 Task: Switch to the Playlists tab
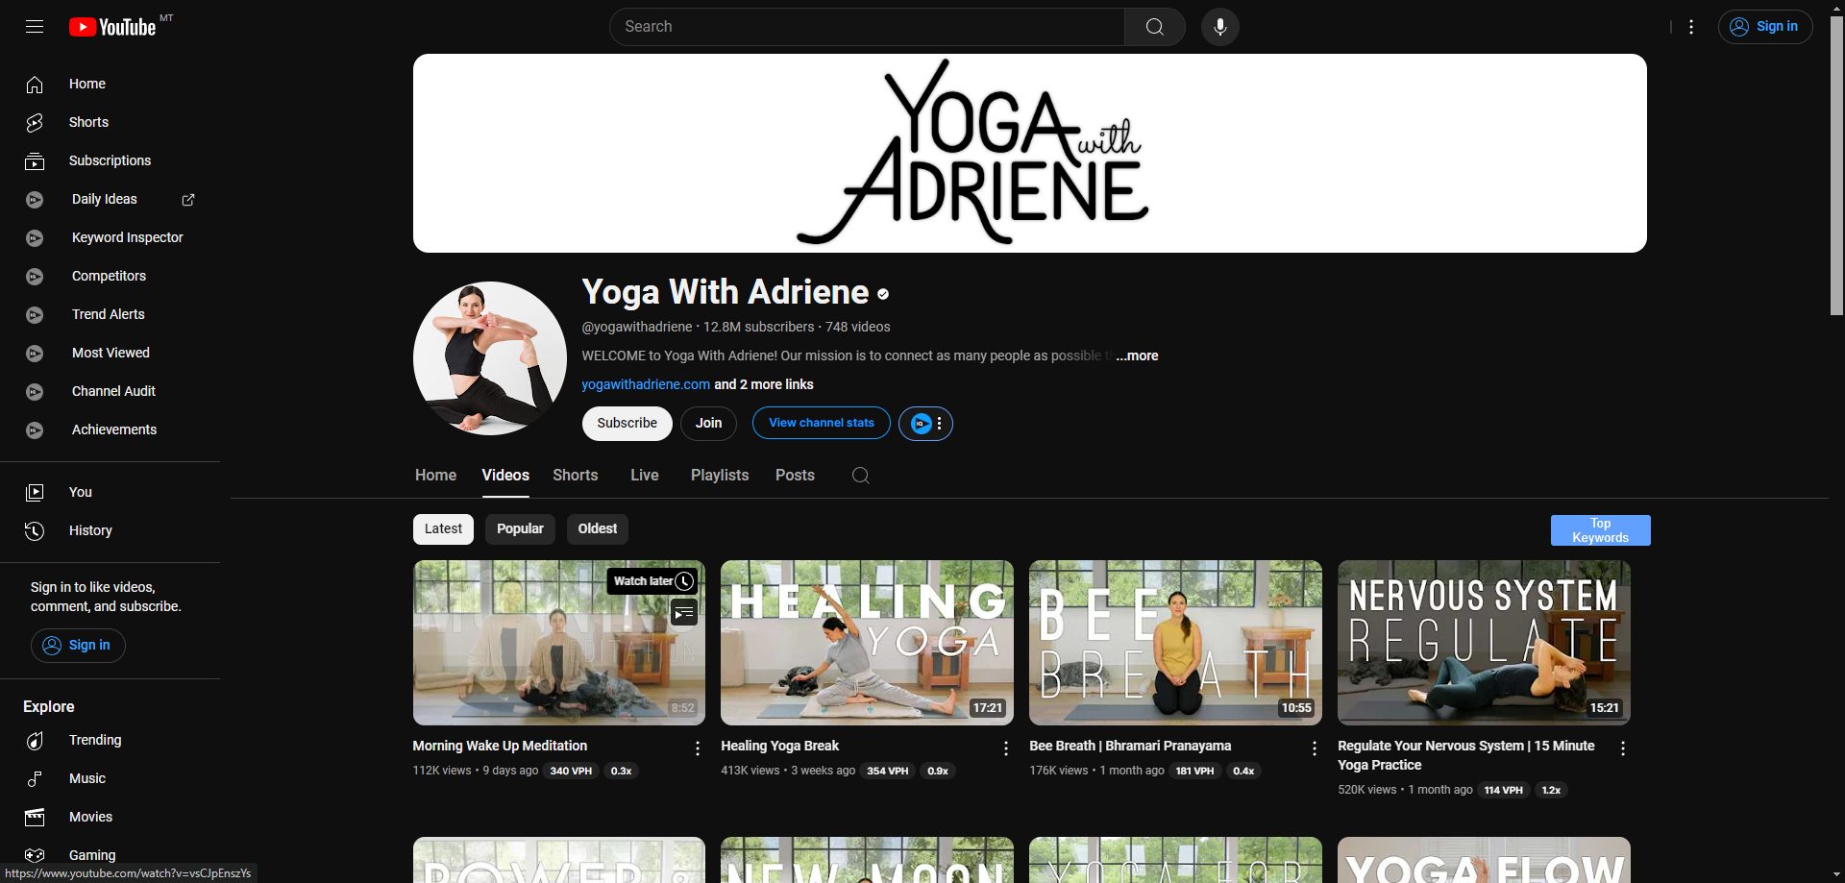719,476
